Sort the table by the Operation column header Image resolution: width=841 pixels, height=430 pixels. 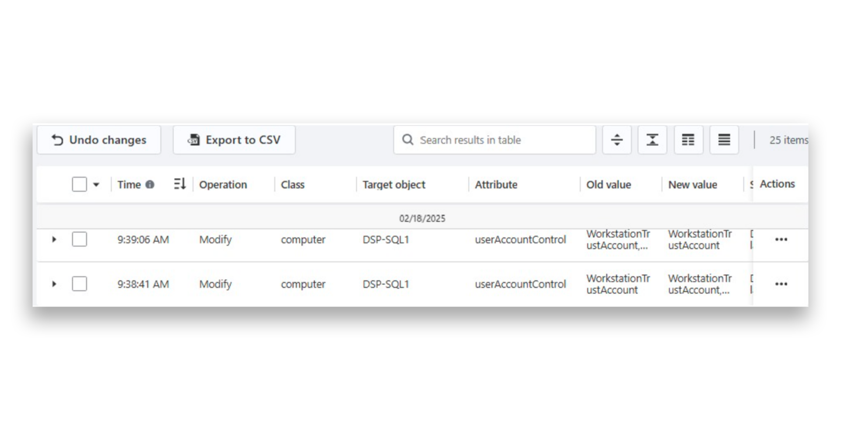[223, 184]
